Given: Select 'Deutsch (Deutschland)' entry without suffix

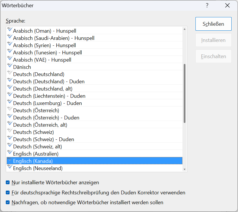Looking at the screenshot, I should click(94, 74).
